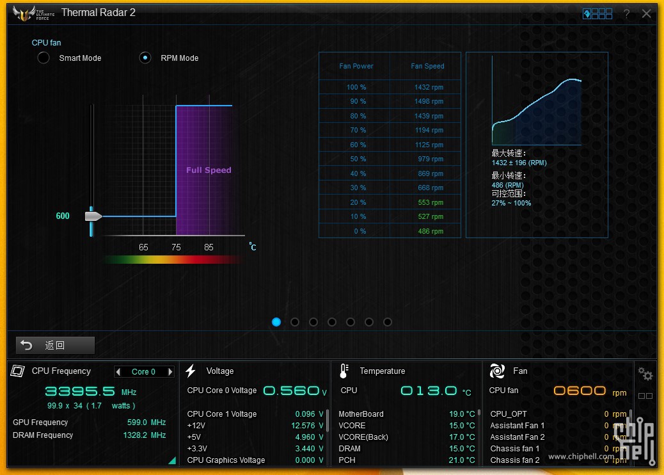Viewport: 664px width, 475px height.
Task: Click the CPU Graphics Voltage row
Action: tap(255, 460)
